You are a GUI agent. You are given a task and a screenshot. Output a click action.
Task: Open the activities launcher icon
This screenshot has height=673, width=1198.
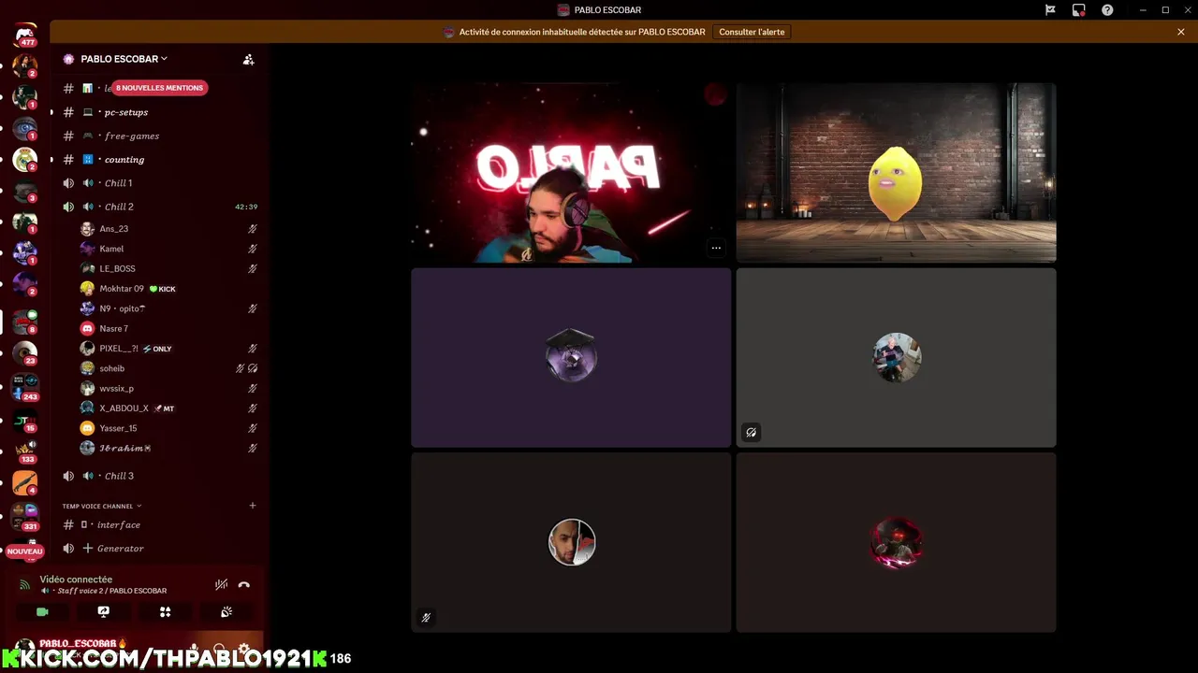click(165, 612)
